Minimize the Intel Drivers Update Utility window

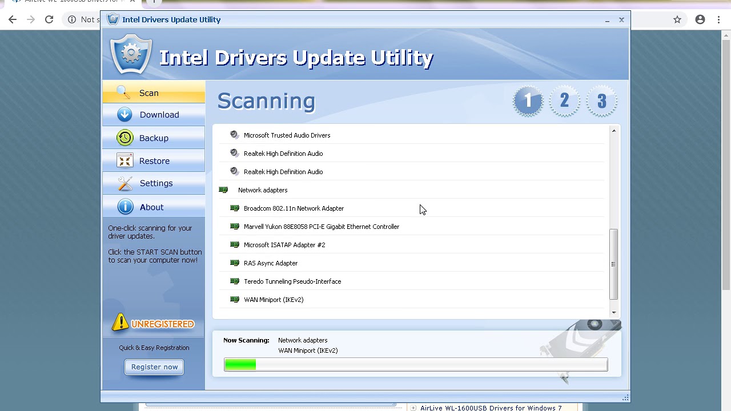click(607, 20)
